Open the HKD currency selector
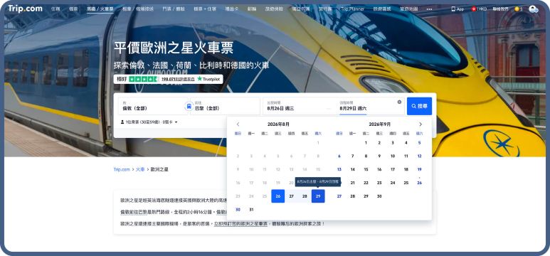Screen dimensions: 550x256 click(479, 9)
